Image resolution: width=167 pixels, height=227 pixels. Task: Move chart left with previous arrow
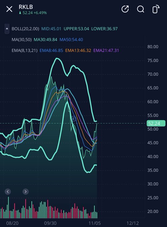click(x=8, y=192)
